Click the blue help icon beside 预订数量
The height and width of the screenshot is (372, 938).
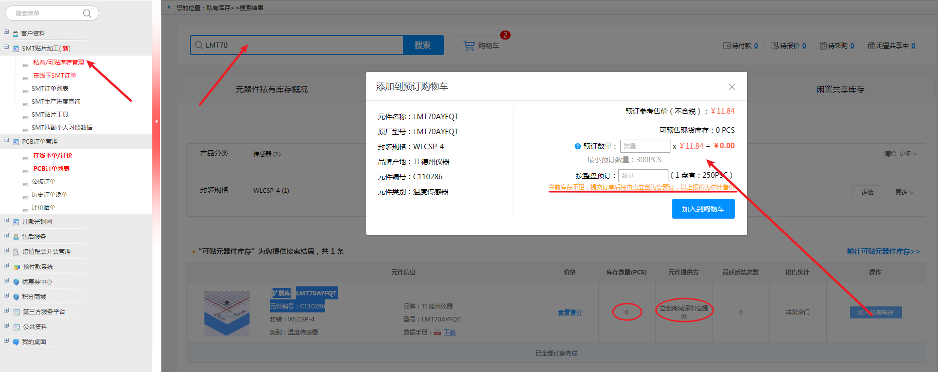point(577,146)
